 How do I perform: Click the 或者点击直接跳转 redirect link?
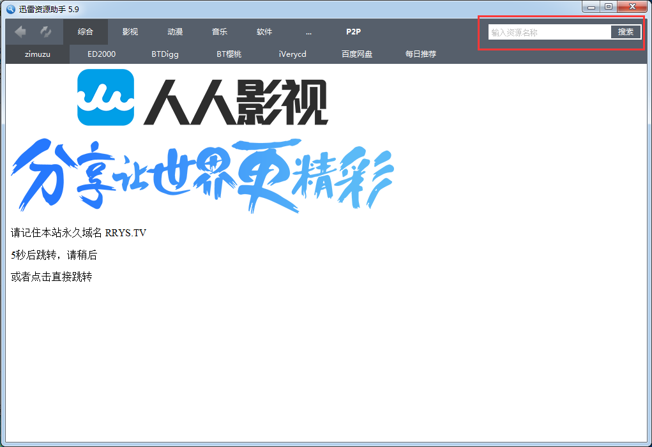[51, 277]
